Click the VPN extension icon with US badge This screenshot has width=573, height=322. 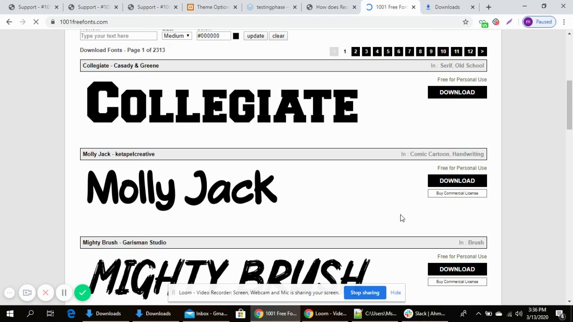point(483,22)
